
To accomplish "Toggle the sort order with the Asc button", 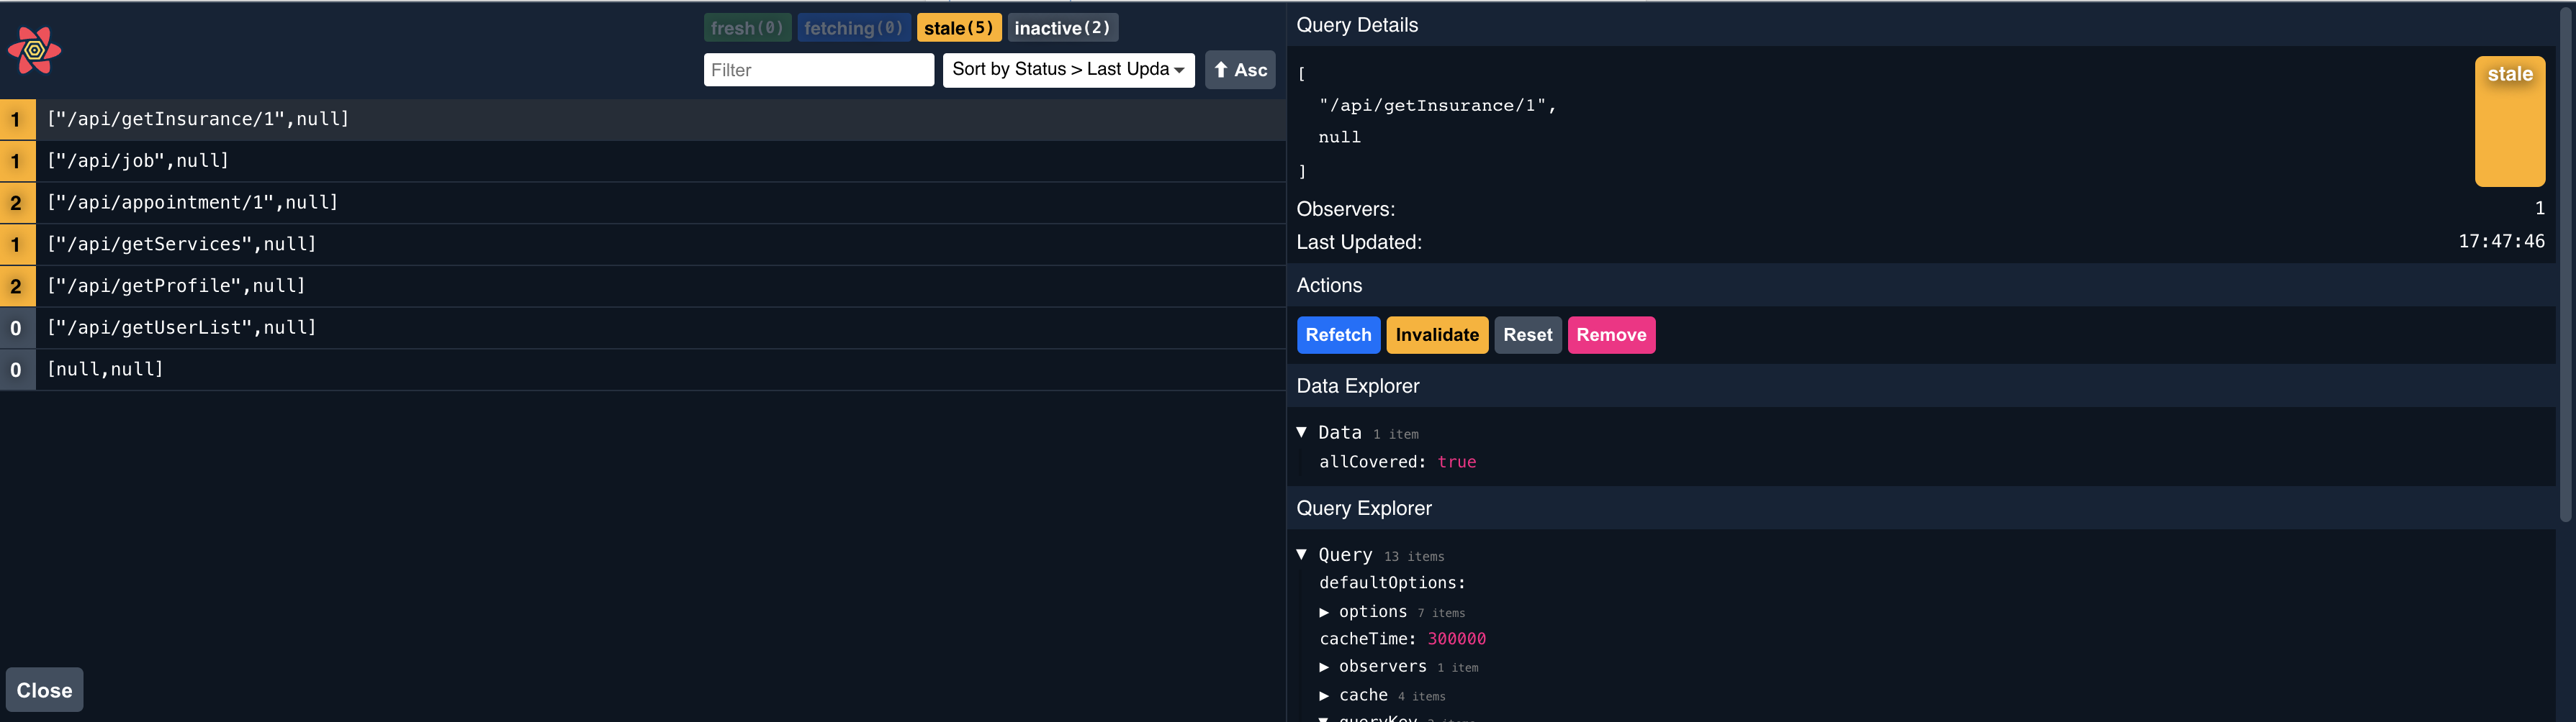I will point(1240,70).
